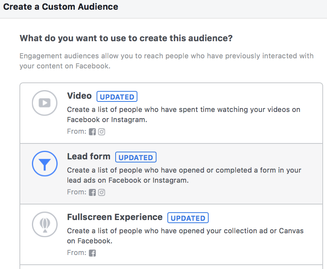Viewport: 327px width, 269px height.
Task: Click the Lead form description text
Action: (184, 175)
